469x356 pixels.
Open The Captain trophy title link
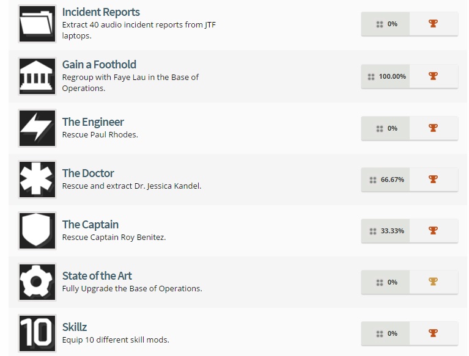point(90,225)
